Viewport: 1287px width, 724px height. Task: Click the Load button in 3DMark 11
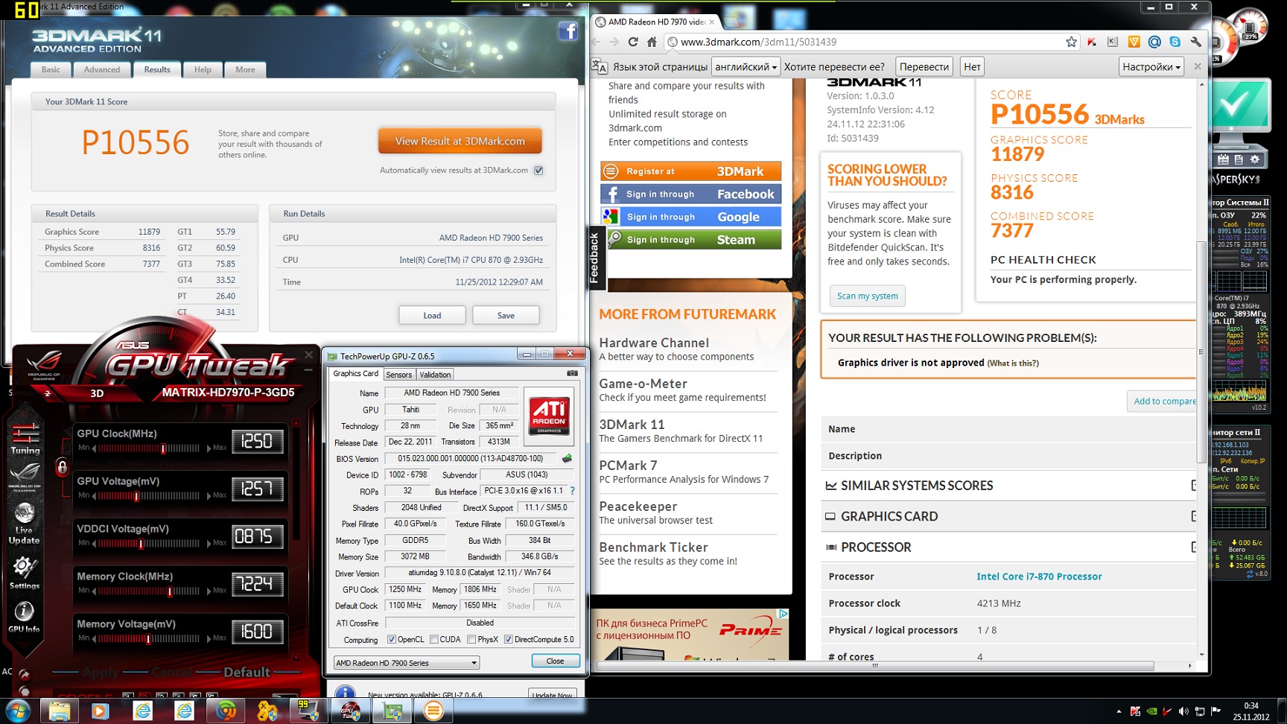pos(432,316)
